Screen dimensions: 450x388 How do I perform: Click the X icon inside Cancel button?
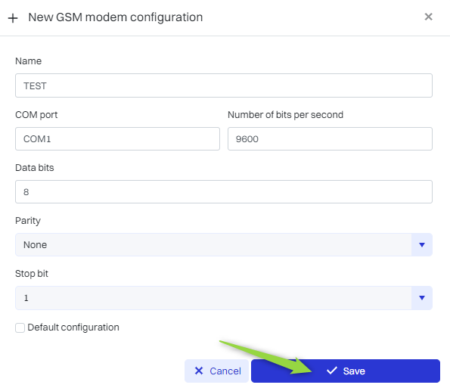pyautogui.click(x=199, y=371)
